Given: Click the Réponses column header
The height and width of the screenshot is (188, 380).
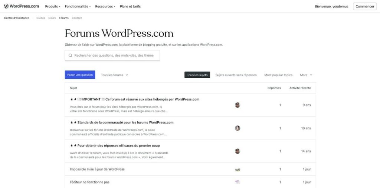Looking at the screenshot, I should (274, 88).
